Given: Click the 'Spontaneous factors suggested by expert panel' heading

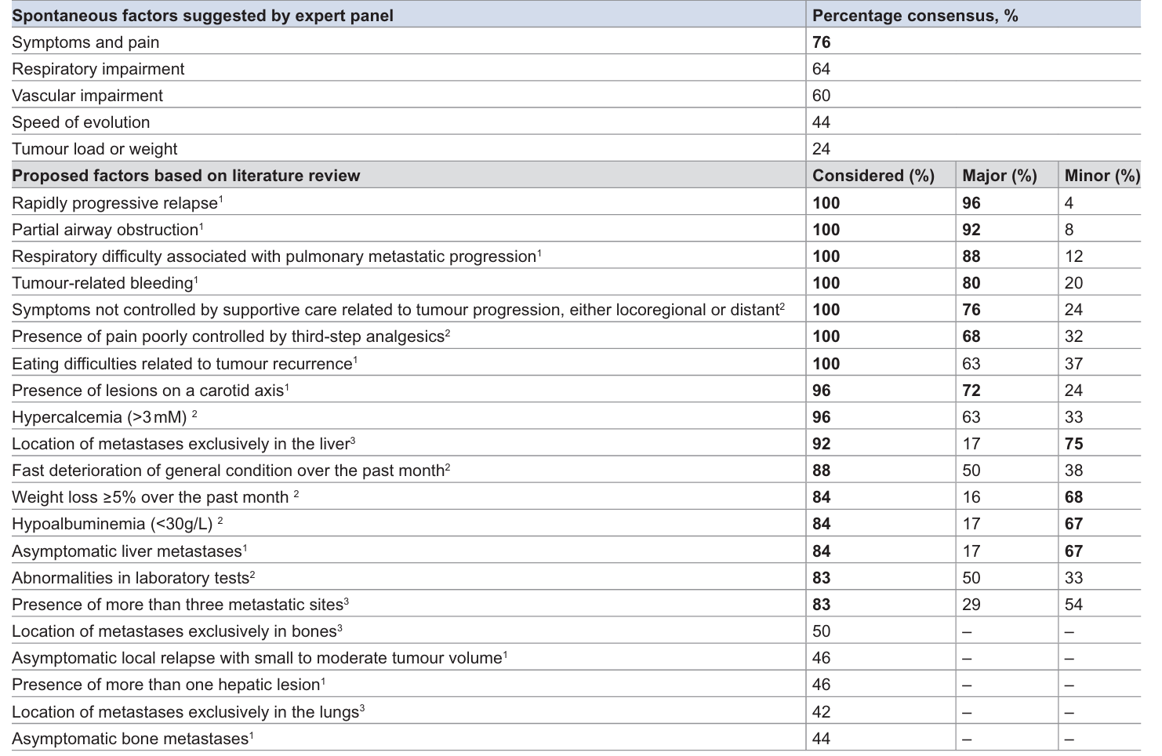Looking at the screenshot, I should [202, 16].
